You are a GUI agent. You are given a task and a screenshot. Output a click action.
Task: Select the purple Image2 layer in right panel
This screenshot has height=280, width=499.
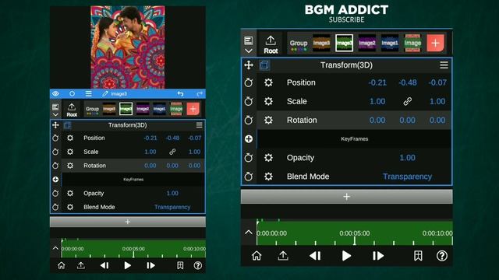click(x=367, y=43)
